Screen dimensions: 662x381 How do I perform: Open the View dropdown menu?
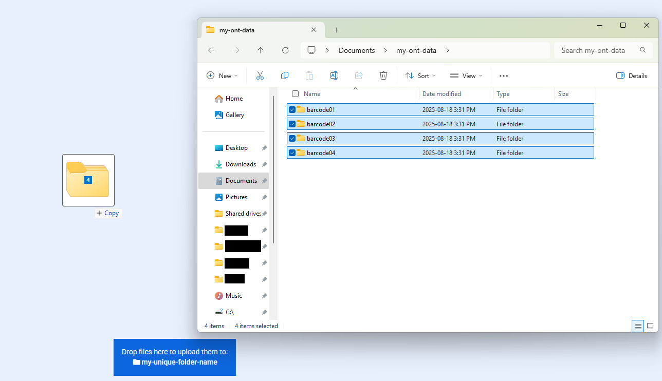466,75
